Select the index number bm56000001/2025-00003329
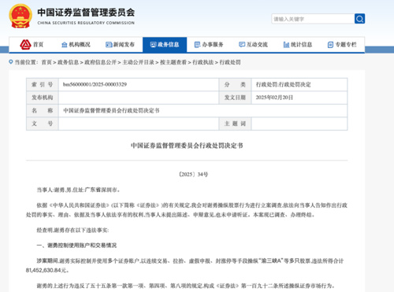 click(95, 84)
